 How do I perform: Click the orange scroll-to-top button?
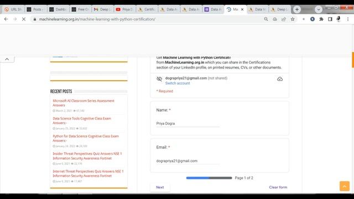tap(345, 186)
